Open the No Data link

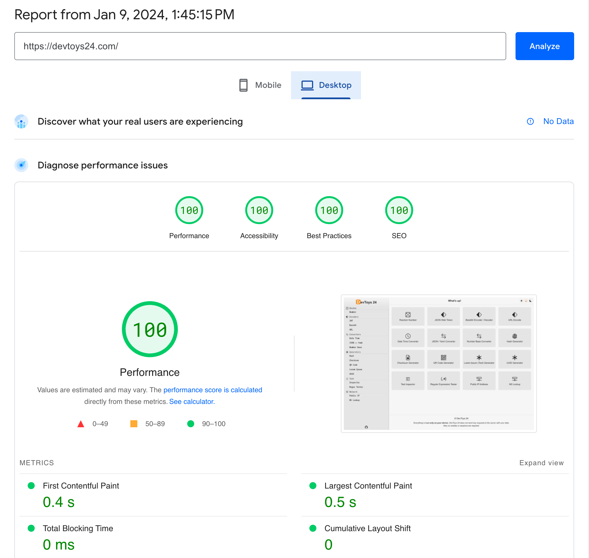click(x=558, y=121)
